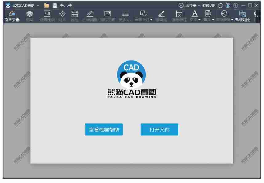Show more measuring tools (更多>>)
The width and height of the screenshot is (264, 183).
point(125,17)
